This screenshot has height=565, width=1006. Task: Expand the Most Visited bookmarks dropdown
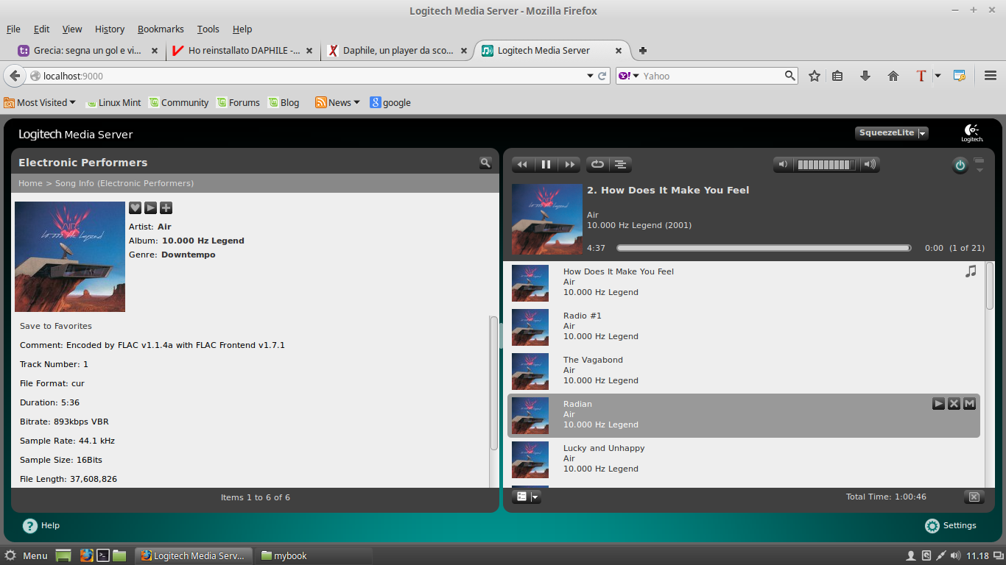point(40,103)
